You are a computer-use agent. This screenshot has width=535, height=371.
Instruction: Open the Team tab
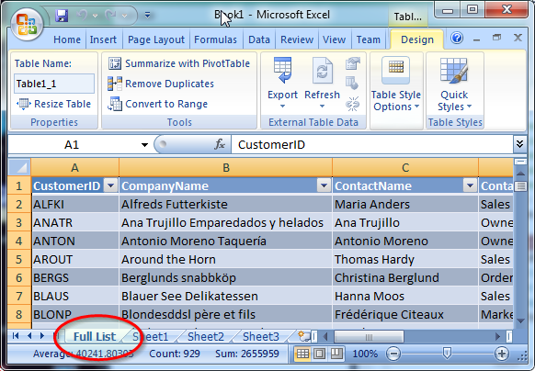tap(368, 39)
